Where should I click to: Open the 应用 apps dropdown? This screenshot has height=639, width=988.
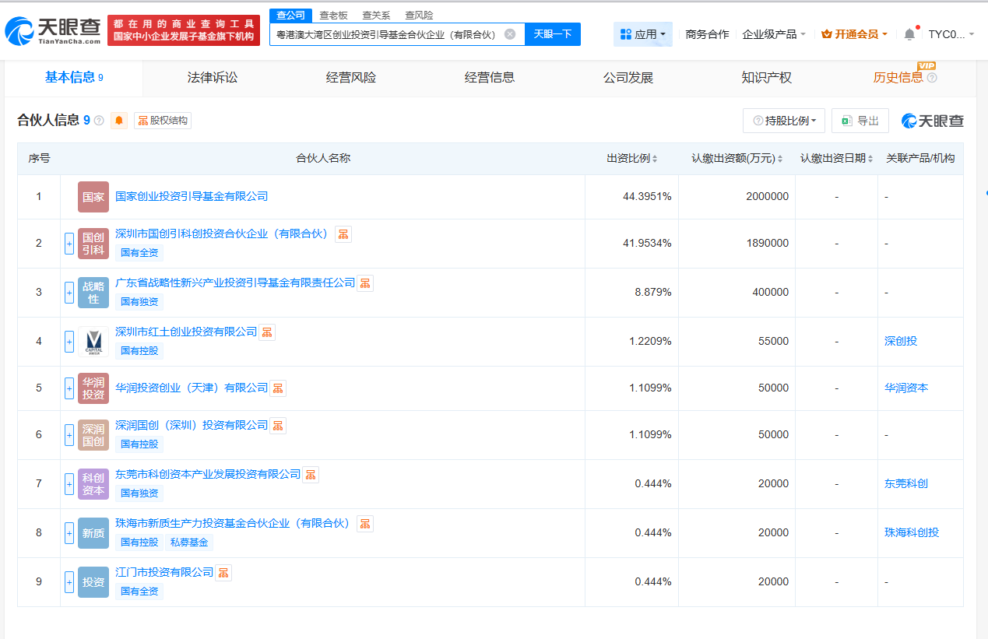tap(643, 34)
